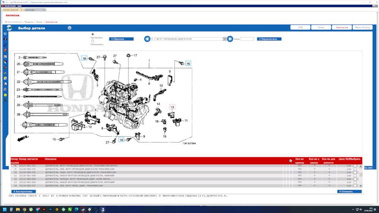Viewport: 379px width, 213px height.
Task: Go to next block with right arrow
Action: tap(230, 39)
